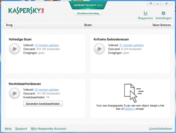Click the Kaspersky lab logo

point(26,11)
